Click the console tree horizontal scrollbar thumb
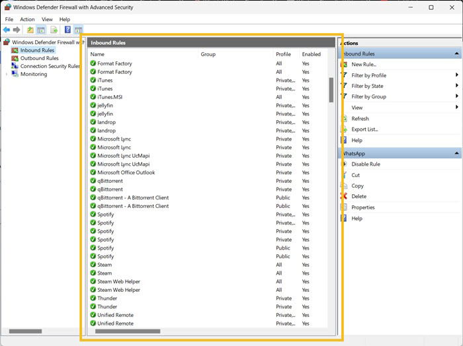This screenshot has width=463, height=346. [x=25, y=331]
